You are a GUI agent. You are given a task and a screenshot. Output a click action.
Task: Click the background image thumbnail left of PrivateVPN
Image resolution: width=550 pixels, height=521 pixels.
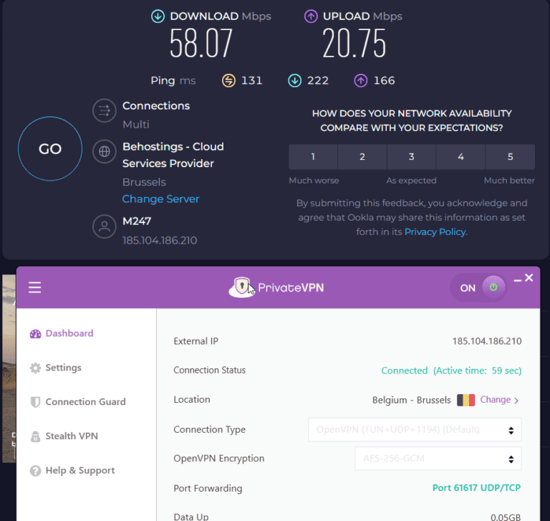click(x=9, y=368)
